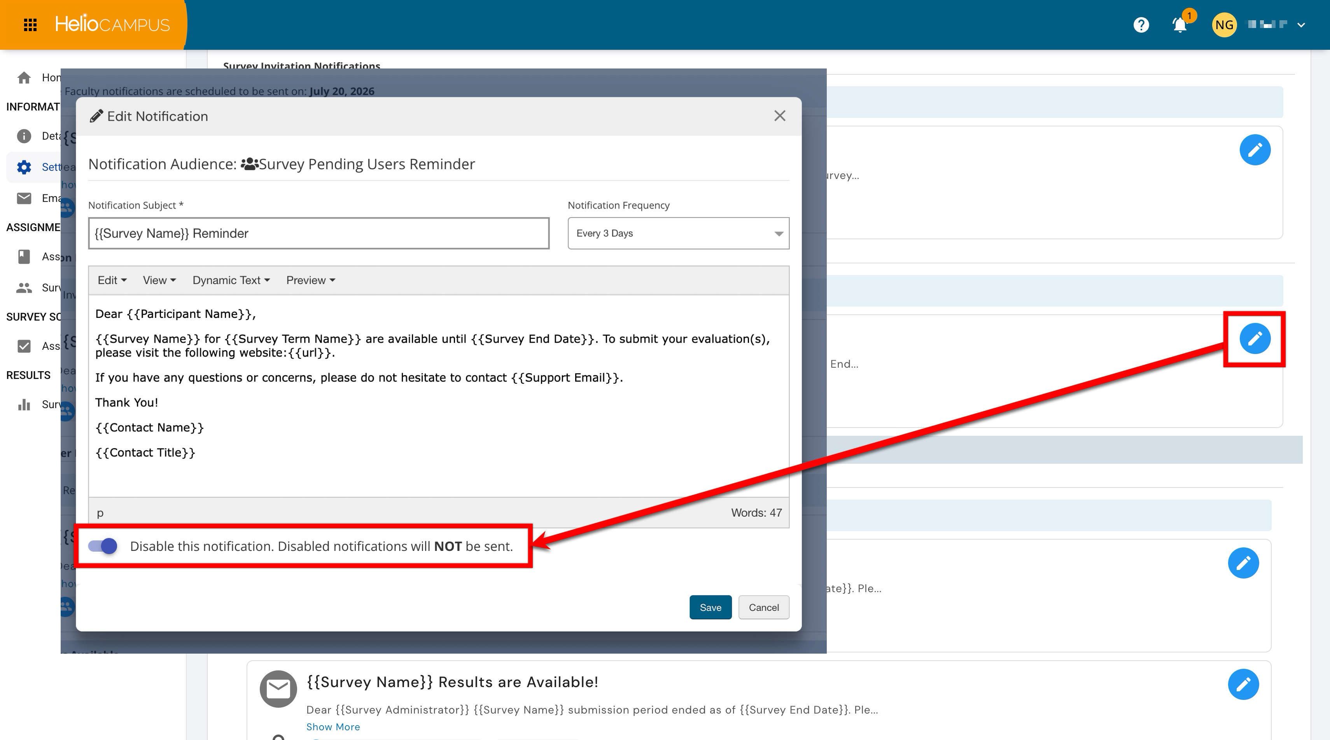Open the notifications bell icon
Screen dimensions: 1330x740
tap(1180, 25)
